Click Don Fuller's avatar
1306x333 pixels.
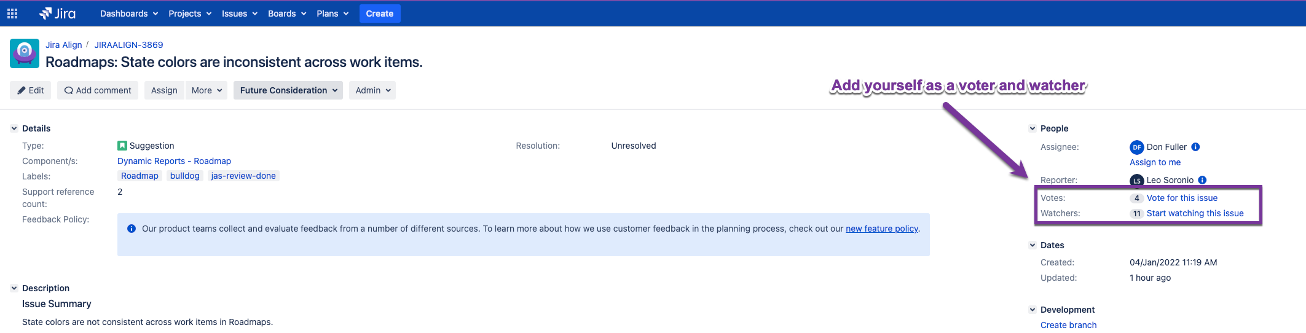1136,147
